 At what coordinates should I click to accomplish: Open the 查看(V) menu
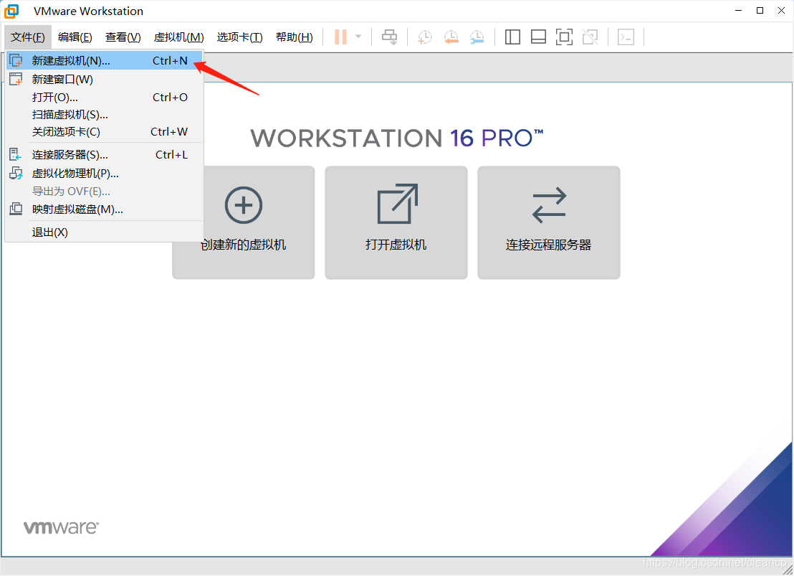[123, 37]
